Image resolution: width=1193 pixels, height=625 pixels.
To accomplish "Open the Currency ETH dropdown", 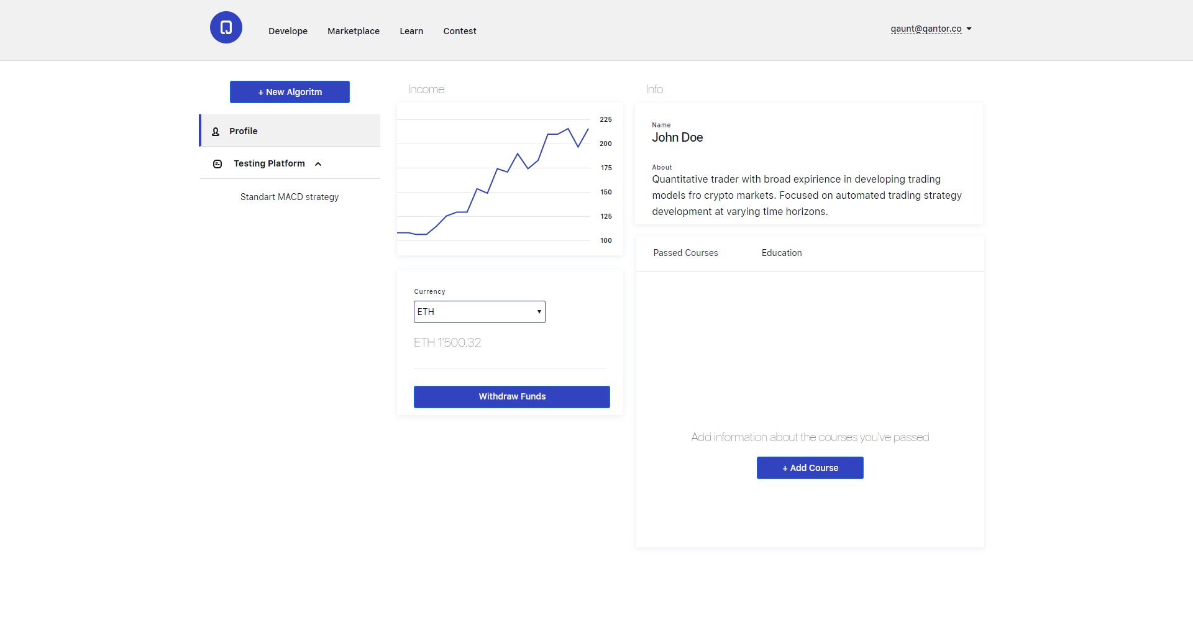I will tap(479, 312).
